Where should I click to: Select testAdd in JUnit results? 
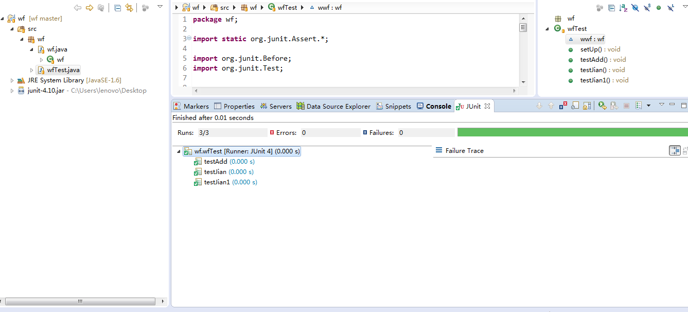(x=215, y=162)
